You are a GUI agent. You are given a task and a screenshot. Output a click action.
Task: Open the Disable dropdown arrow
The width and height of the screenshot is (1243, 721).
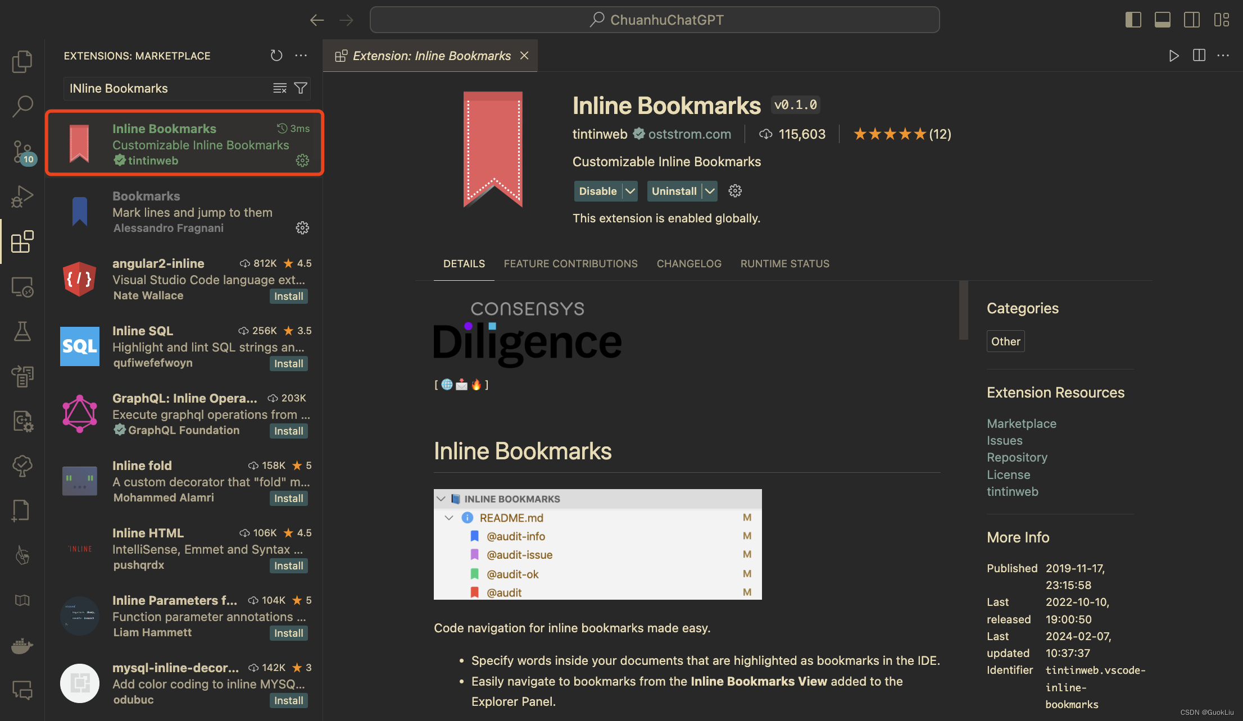pyautogui.click(x=630, y=191)
